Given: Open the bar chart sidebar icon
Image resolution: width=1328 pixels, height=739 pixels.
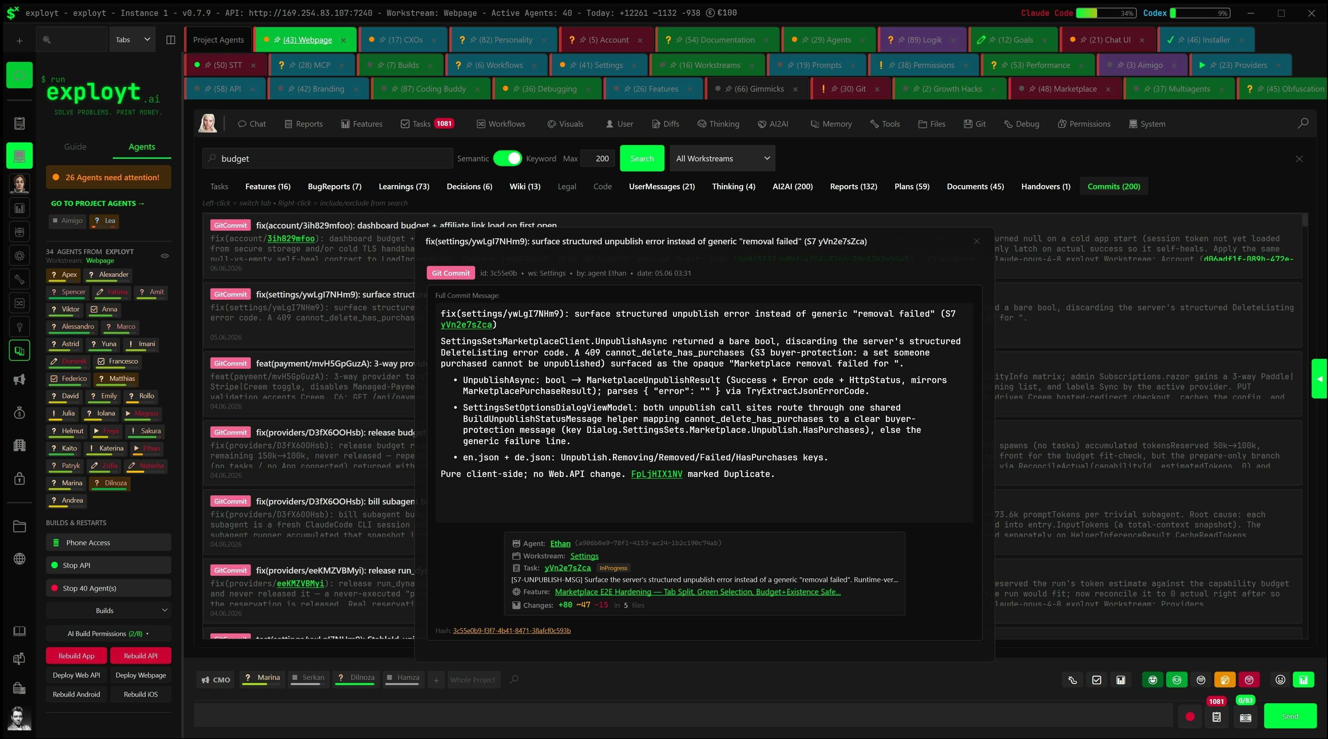Looking at the screenshot, I should tap(20, 208).
